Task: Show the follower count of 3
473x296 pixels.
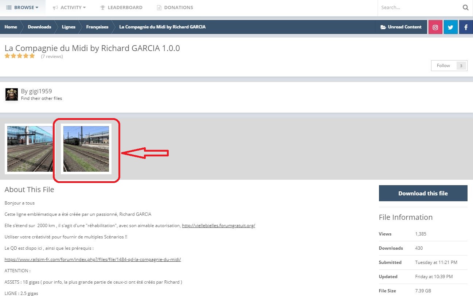Action: [461, 66]
